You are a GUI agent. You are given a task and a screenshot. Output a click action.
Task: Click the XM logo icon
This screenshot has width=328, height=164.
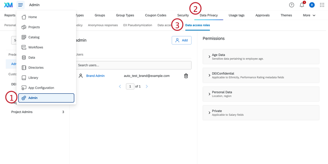coord(8,5)
